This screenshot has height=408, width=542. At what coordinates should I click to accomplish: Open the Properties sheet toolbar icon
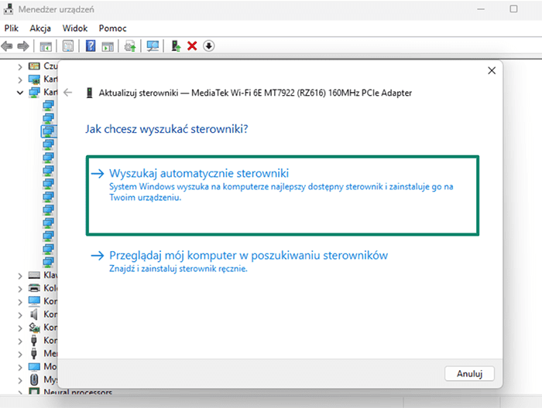68,46
